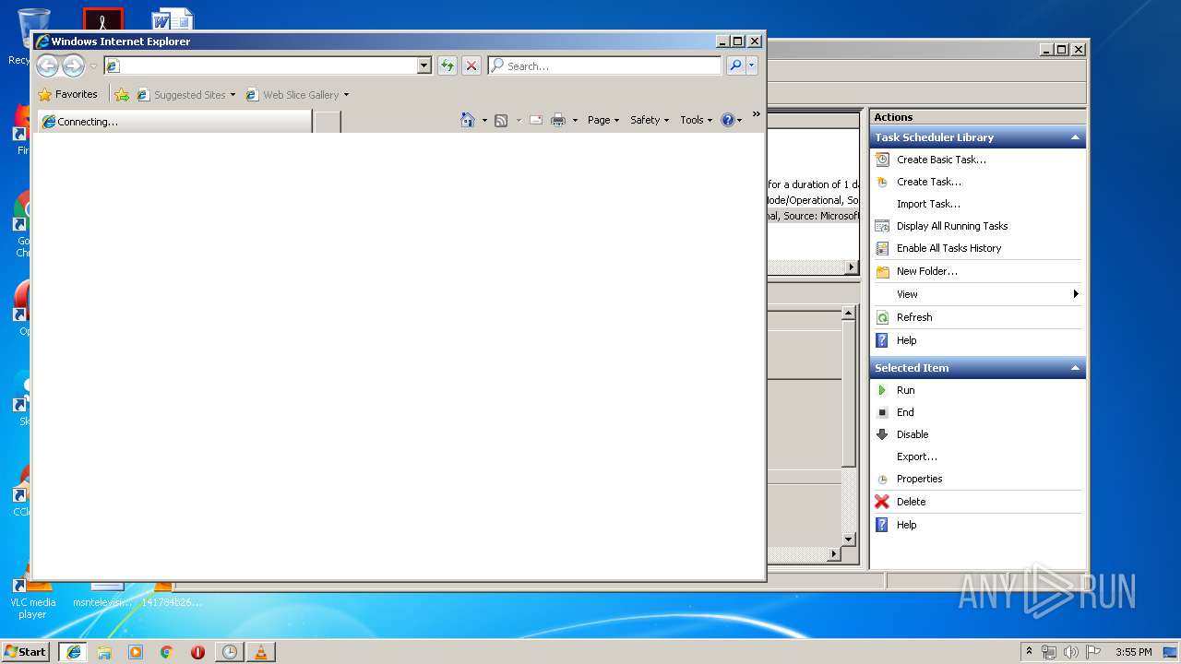The width and height of the screenshot is (1181, 664).
Task: Click Create Task... in Actions pane
Action: pos(929,182)
